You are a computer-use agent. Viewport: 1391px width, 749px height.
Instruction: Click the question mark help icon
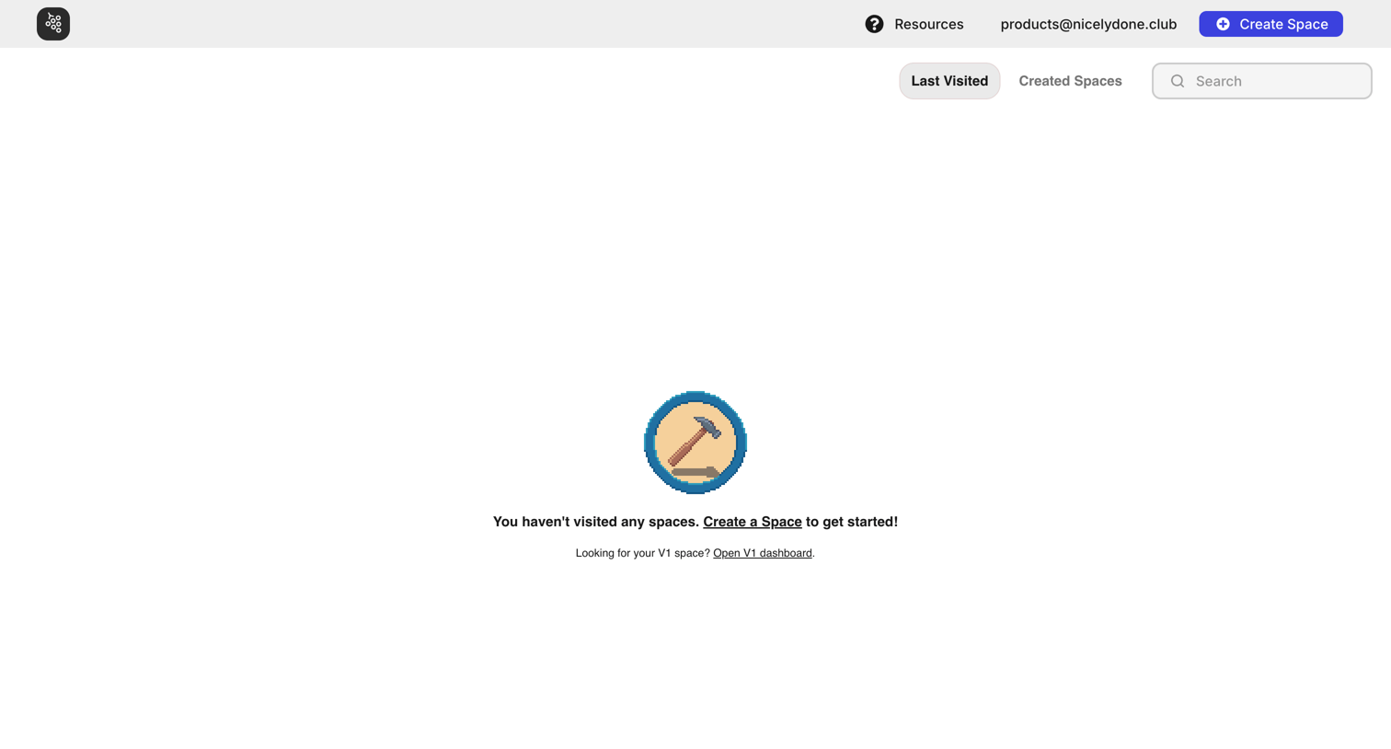874,24
